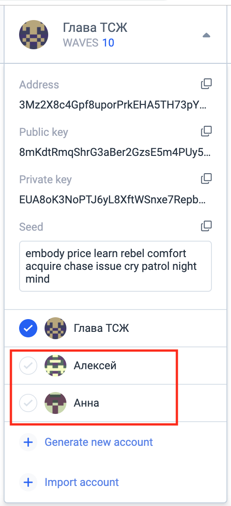
Task: Click the large header account avatar
Action: click(34, 35)
